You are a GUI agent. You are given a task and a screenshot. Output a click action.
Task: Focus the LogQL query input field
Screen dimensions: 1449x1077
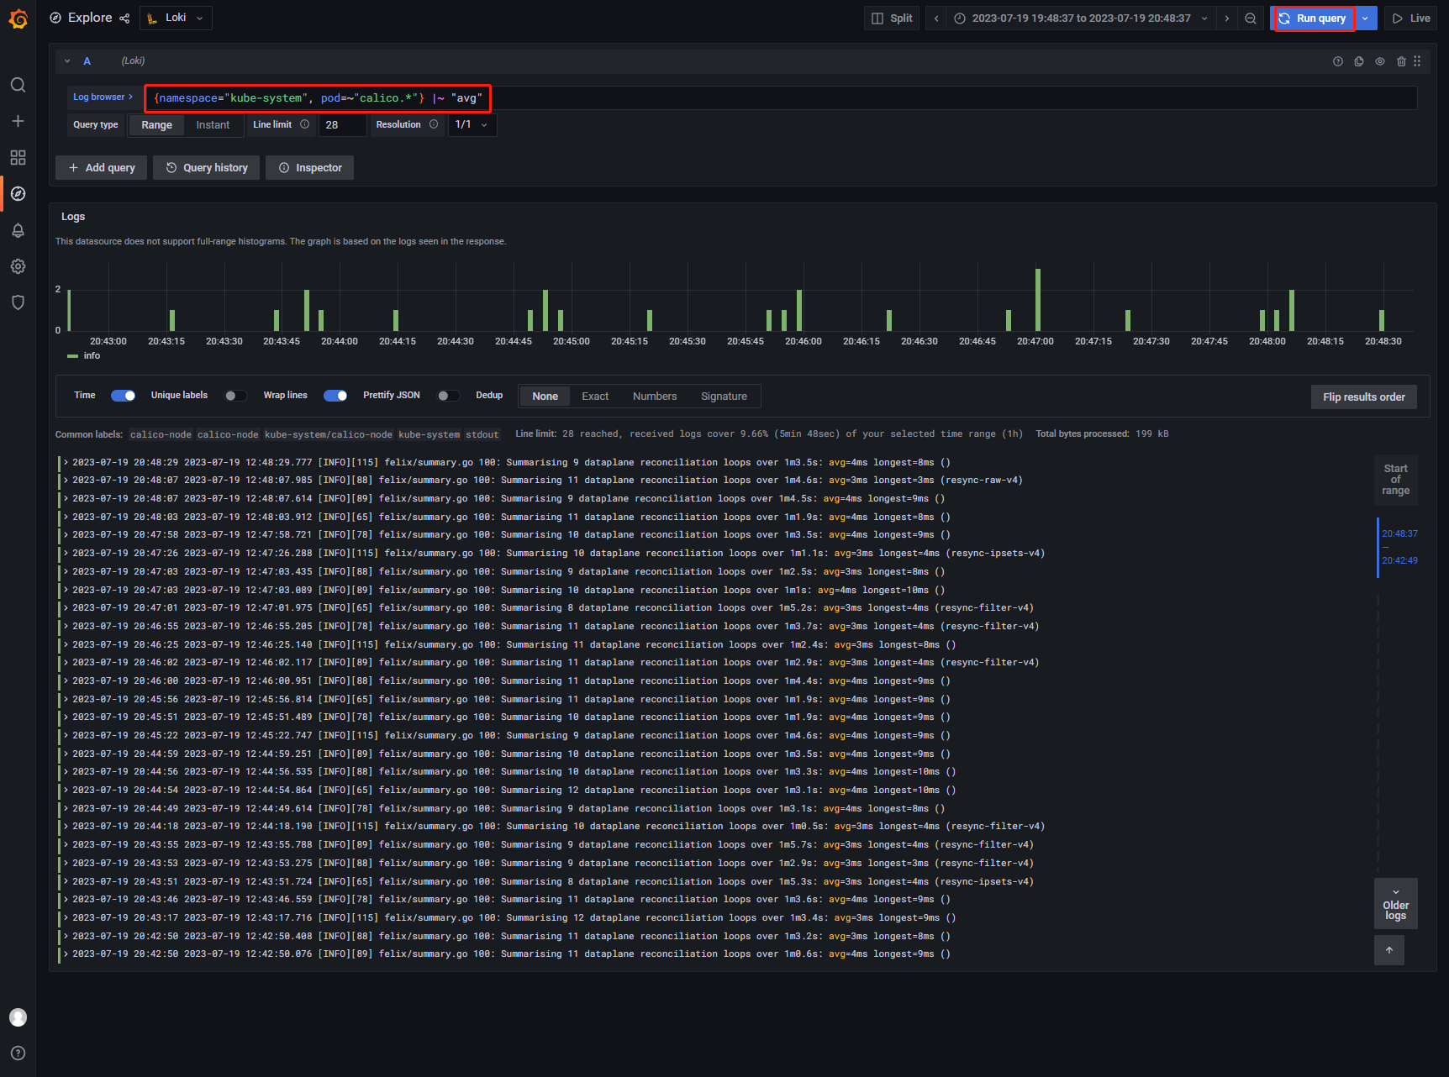(782, 98)
